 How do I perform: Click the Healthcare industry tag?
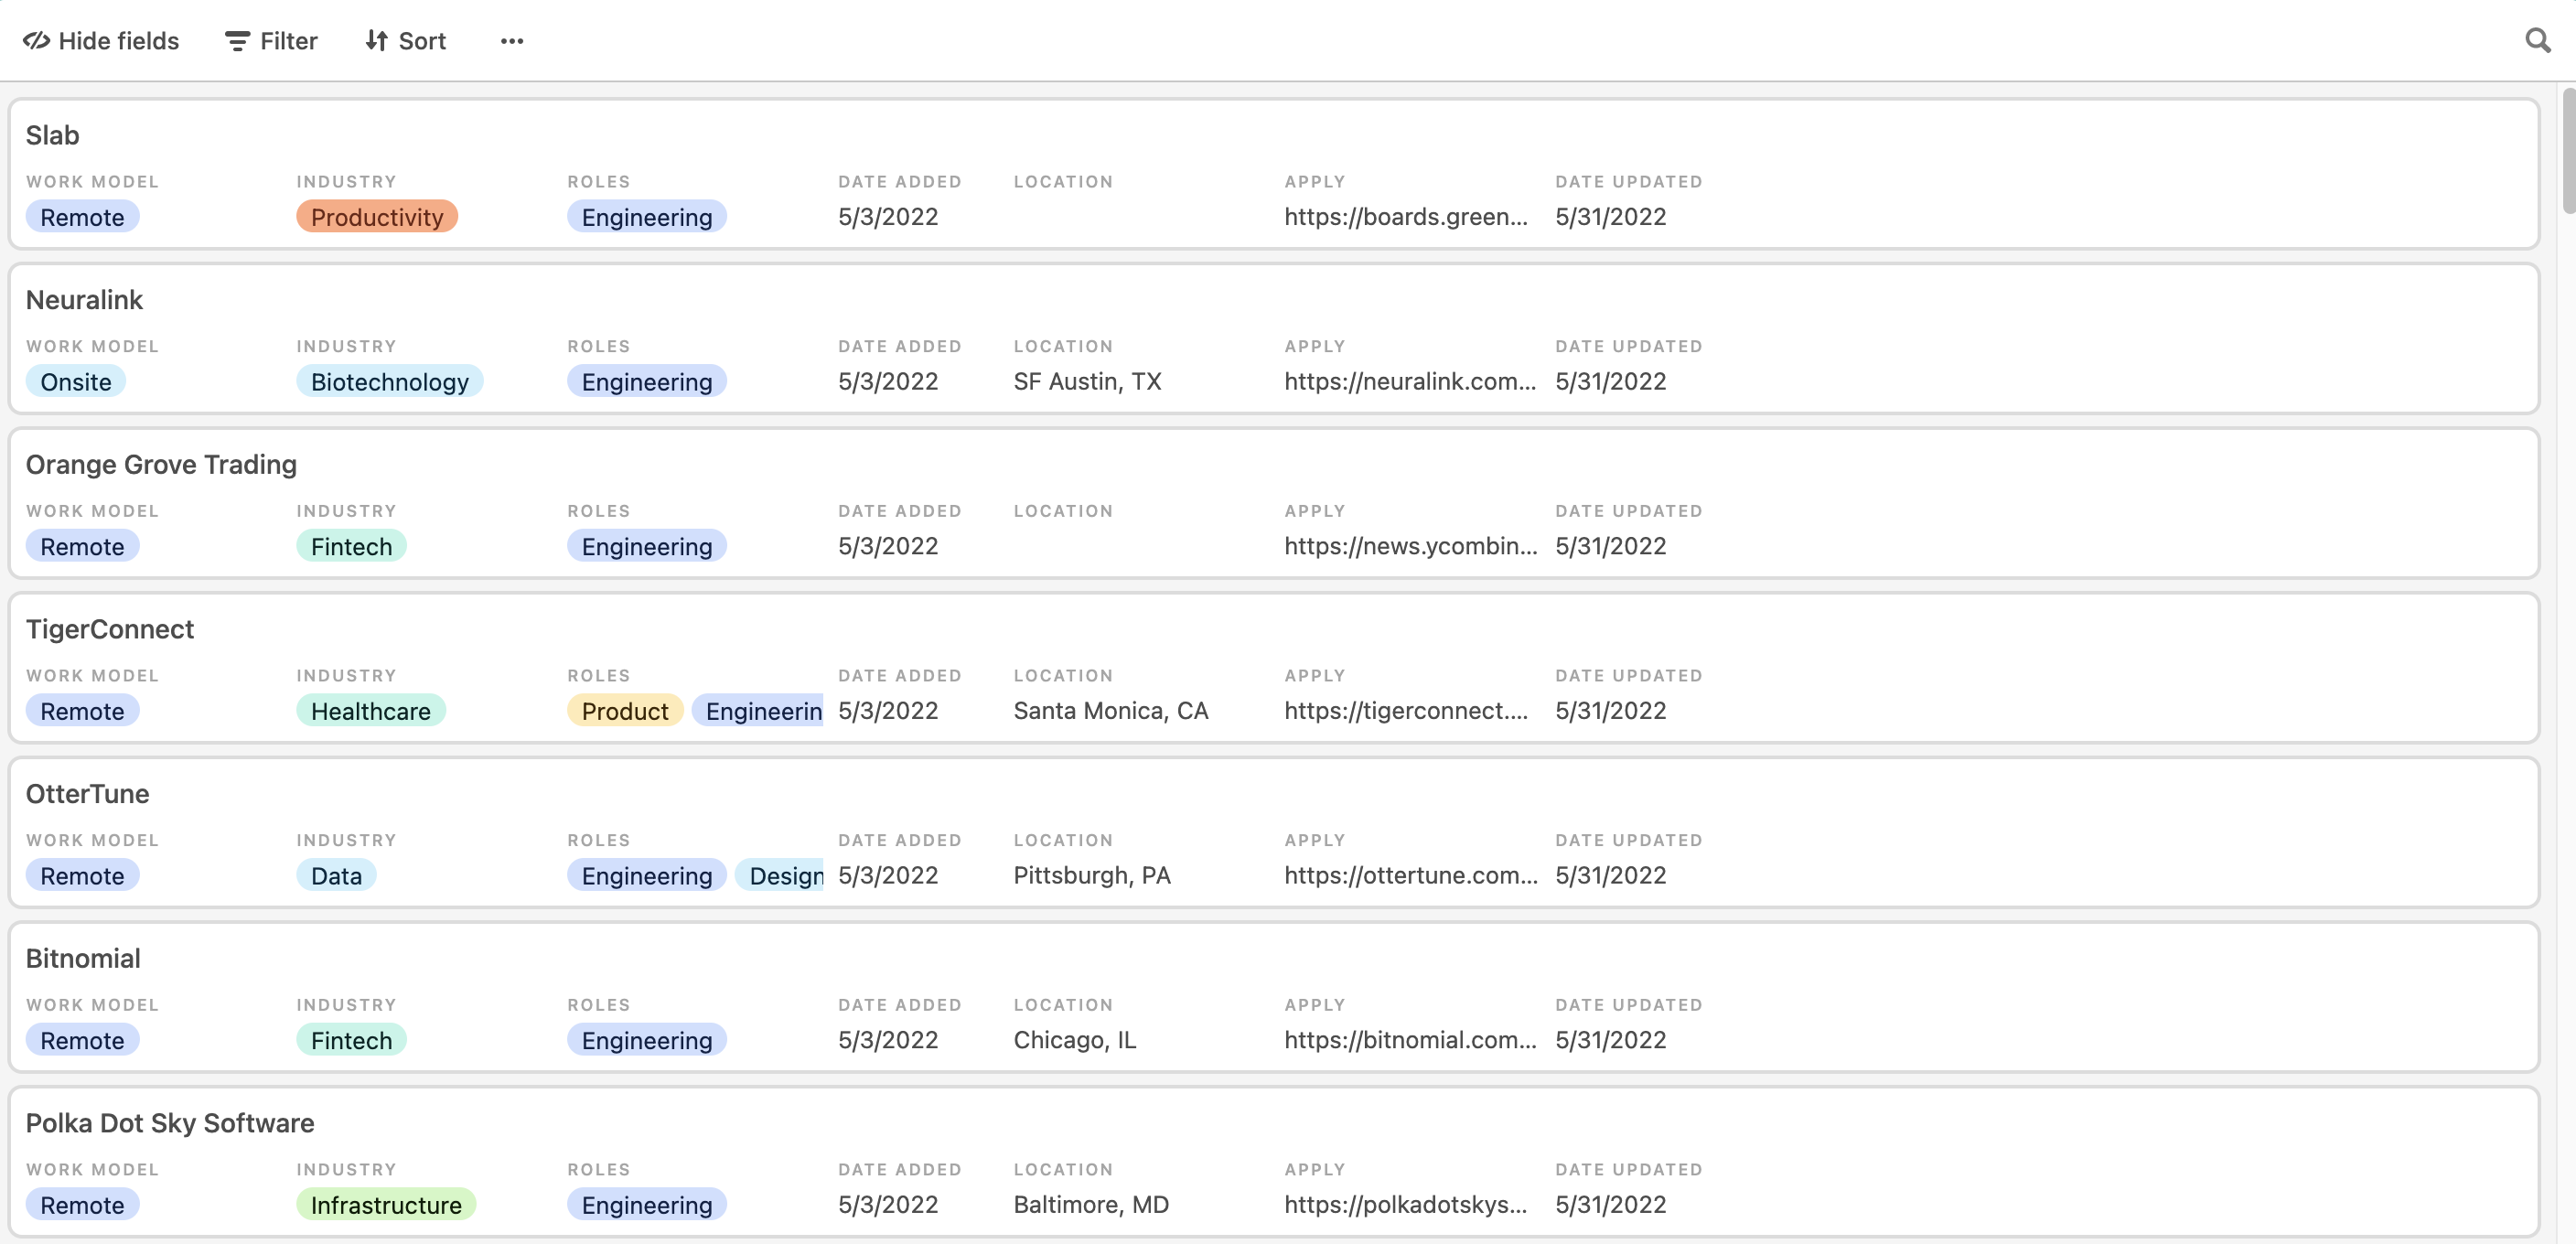(371, 711)
